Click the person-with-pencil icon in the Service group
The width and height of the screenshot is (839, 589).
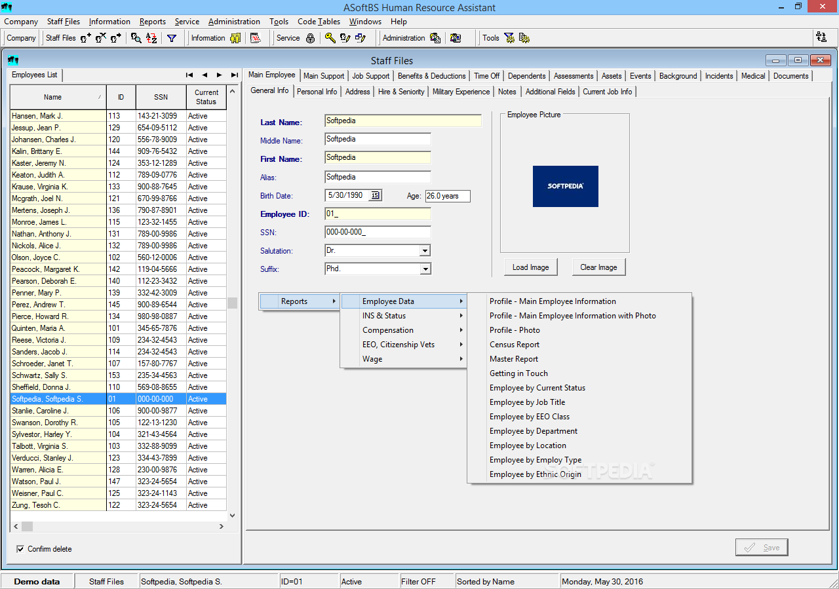click(345, 38)
